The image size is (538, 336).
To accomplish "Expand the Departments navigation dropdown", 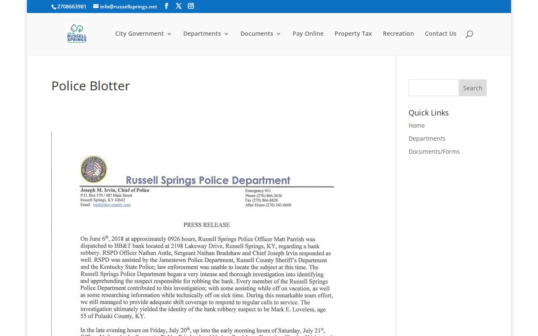I will [x=206, y=34].
